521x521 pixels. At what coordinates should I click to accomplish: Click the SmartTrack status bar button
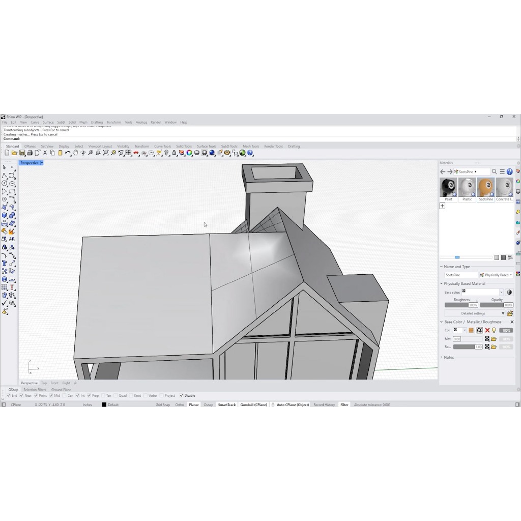pos(226,404)
